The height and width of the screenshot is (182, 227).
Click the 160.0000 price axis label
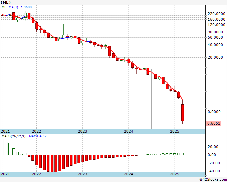(x=216, y=19)
